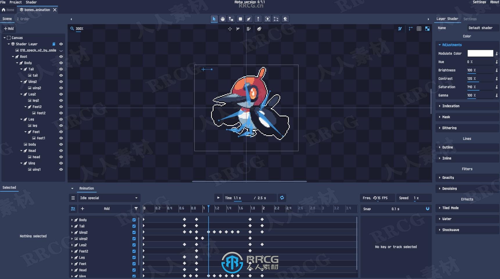Expand the Outline section

[x=467, y=147]
